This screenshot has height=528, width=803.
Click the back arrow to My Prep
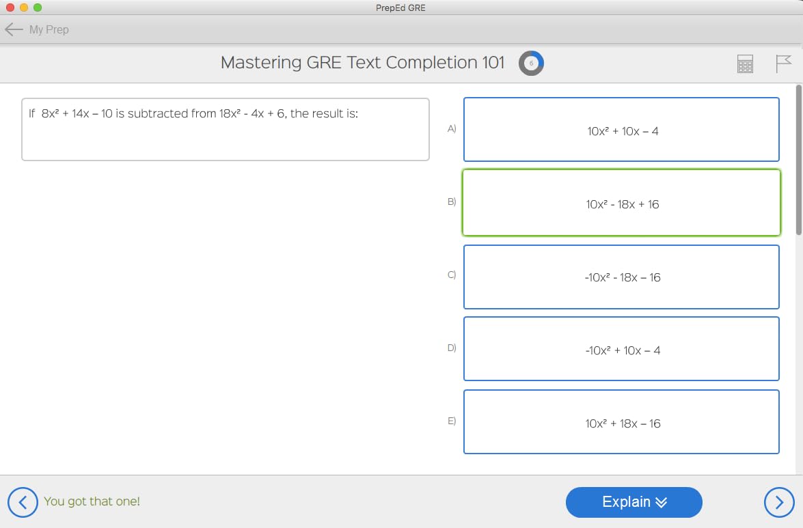[x=14, y=29]
